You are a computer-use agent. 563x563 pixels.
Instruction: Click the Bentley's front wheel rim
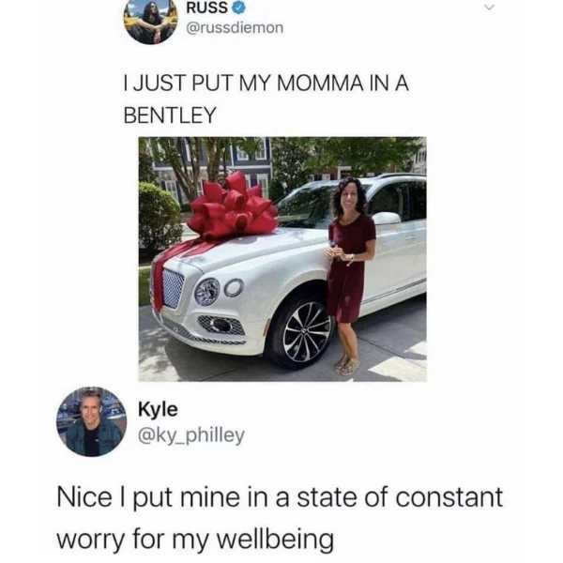(306, 331)
